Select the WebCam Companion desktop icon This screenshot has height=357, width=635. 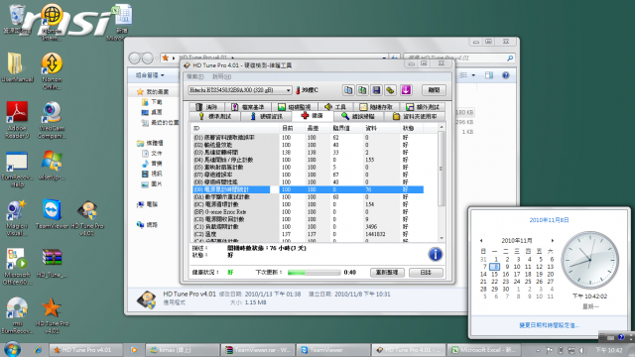[52, 120]
